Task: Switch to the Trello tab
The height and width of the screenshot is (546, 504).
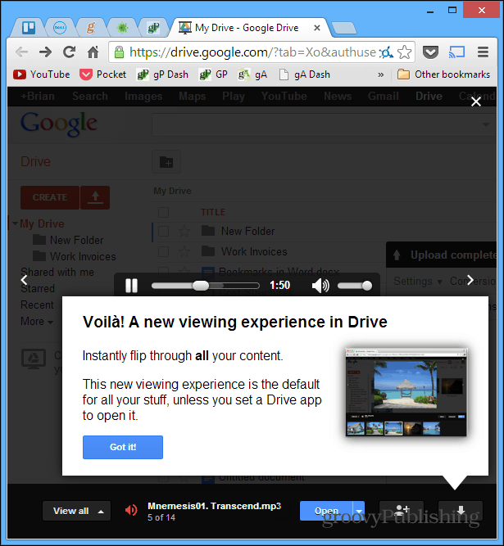Action: pos(29,28)
